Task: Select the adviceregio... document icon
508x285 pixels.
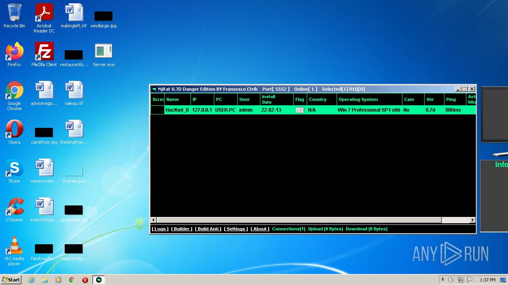Action: (44, 93)
